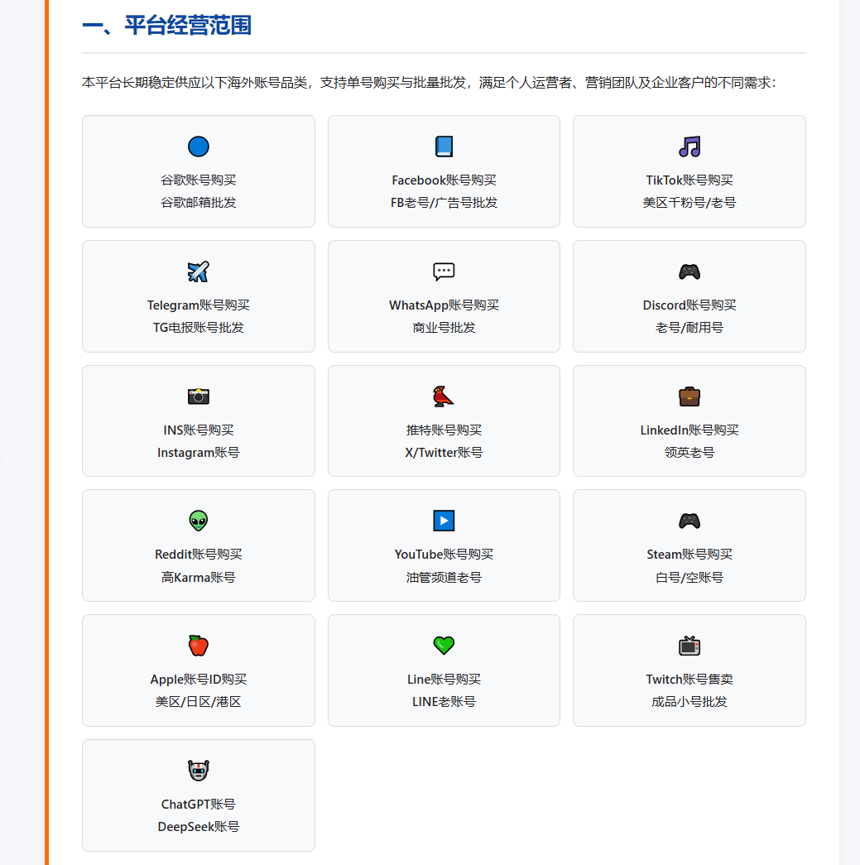Click the camera icon for INS accounts
This screenshot has height=865, width=860.
click(199, 396)
